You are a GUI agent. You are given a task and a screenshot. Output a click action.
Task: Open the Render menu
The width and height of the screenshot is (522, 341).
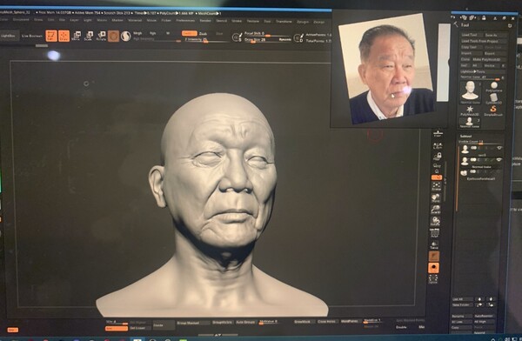click(205, 21)
